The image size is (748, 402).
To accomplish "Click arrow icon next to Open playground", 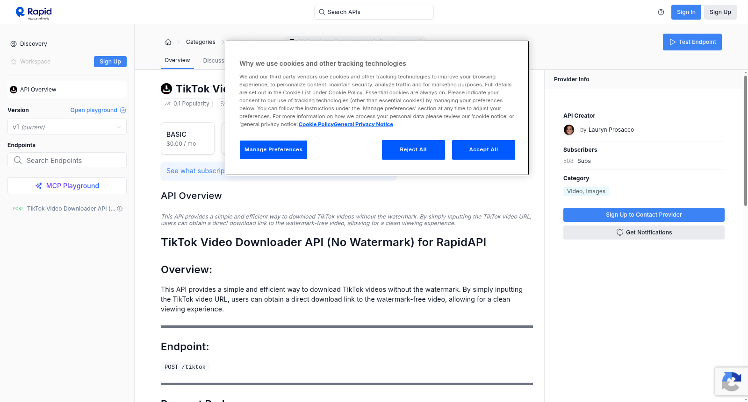I will point(123,110).
